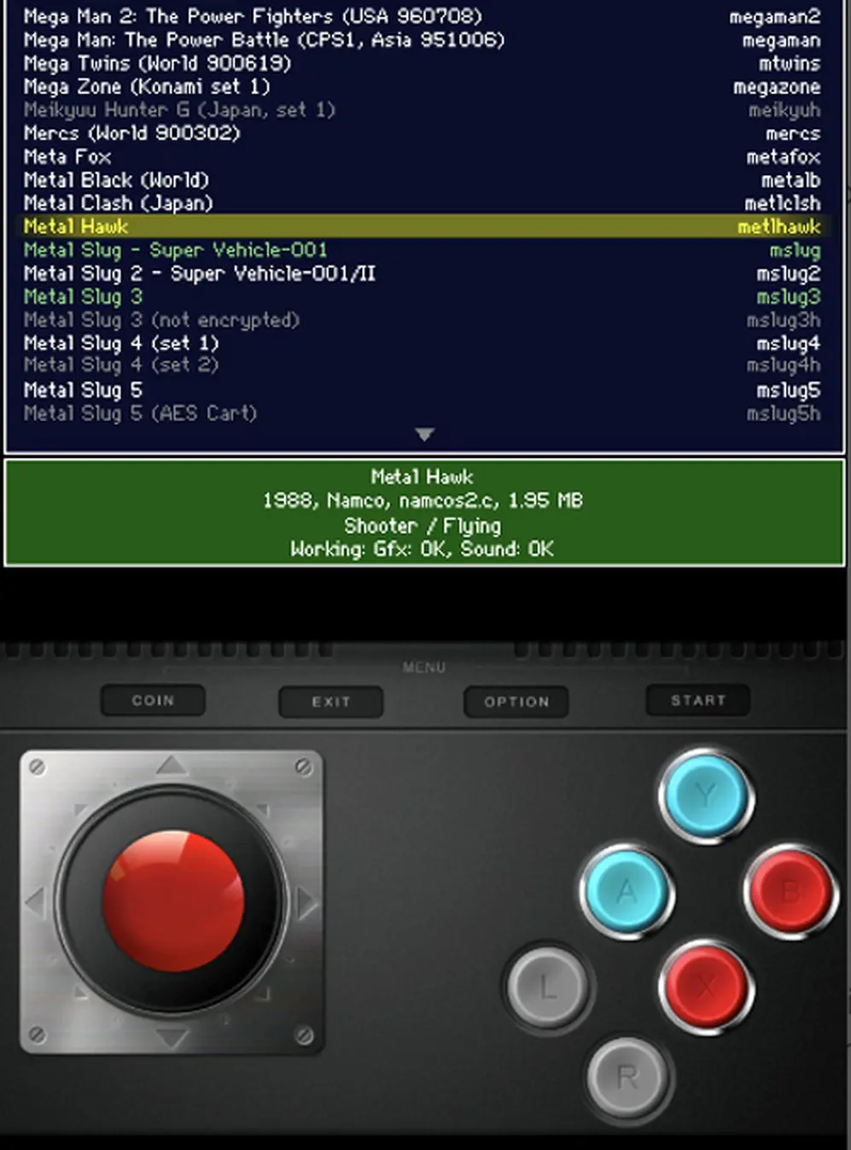This screenshot has width=851, height=1150.
Task: Click the red joystick ball
Action: 174,901
